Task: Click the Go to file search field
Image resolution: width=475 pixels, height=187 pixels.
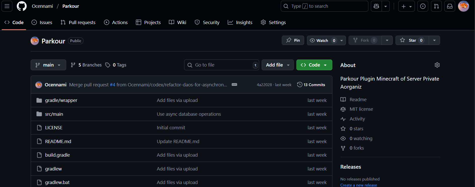Action: [x=221, y=65]
